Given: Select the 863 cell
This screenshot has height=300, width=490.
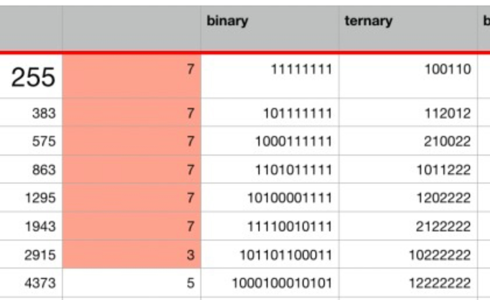Looking at the screenshot, I should (x=43, y=170).
